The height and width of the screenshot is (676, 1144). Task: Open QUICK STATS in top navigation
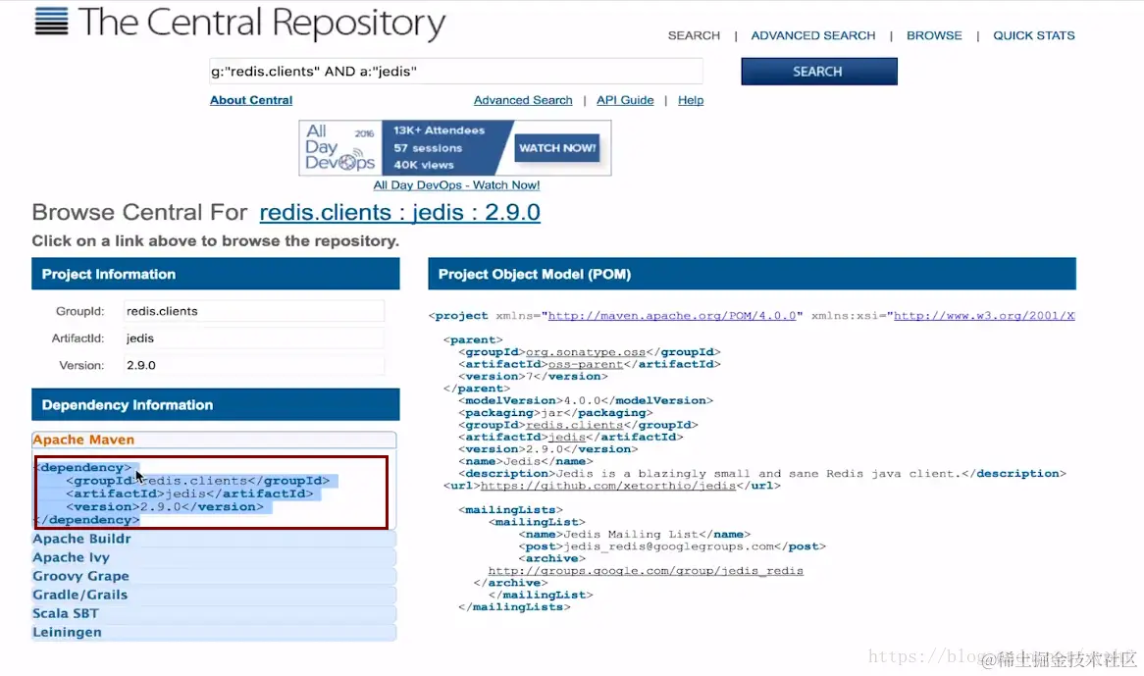[1033, 35]
